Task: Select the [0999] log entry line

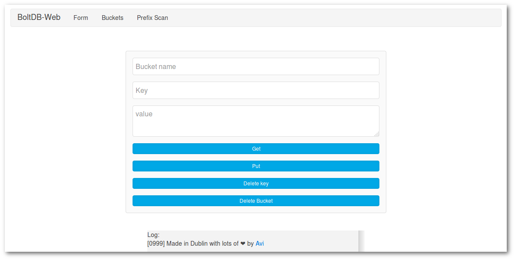Action: [x=206, y=244]
